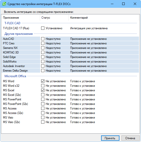The width and height of the screenshot is (141, 142).
Task: Collapse the Microsoft Office group header
Action: click(x=15, y=76)
